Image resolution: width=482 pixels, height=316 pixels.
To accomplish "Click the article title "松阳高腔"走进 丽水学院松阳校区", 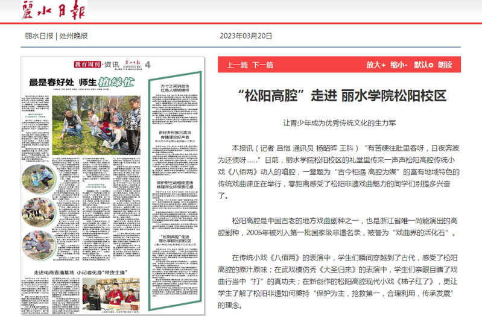I will click(x=341, y=96).
